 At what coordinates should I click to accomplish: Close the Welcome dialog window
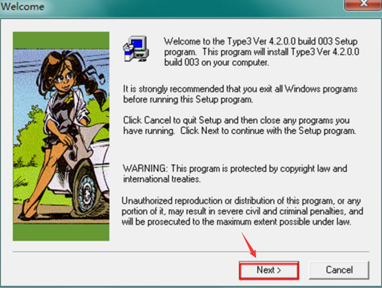[x=363, y=4]
